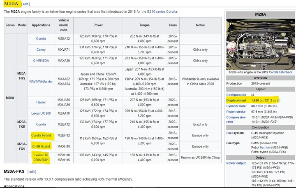Open the C-HR/IZOA application link
This screenshot has width=296, height=188.
(x=41, y=61)
